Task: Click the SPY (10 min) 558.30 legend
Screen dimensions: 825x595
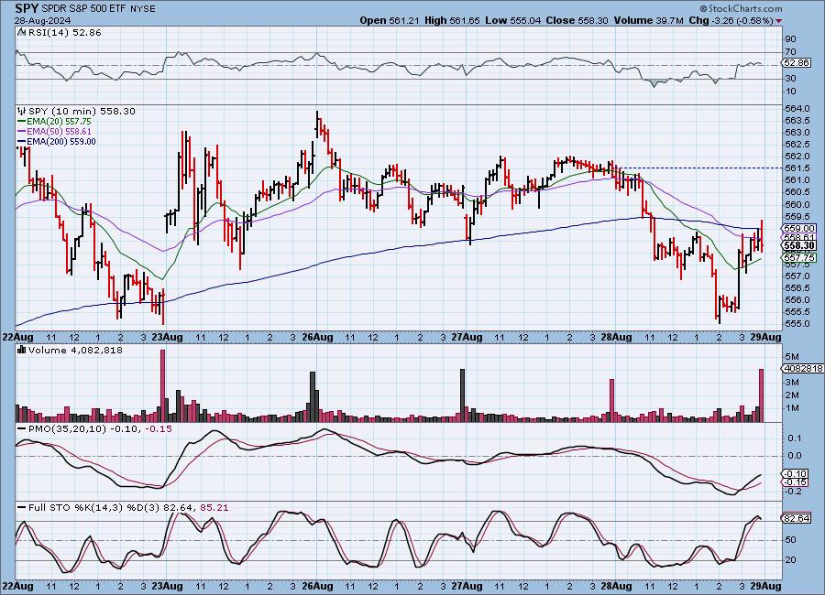Action: (82, 112)
